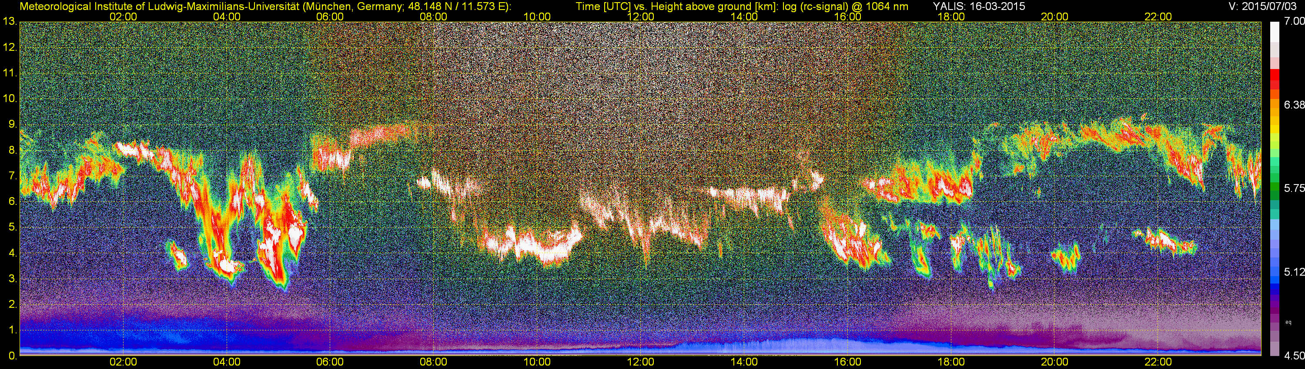Click the 5.12 value on the color scale
Image resolution: width=1305 pixels, height=369 pixels.
[1294, 272]
